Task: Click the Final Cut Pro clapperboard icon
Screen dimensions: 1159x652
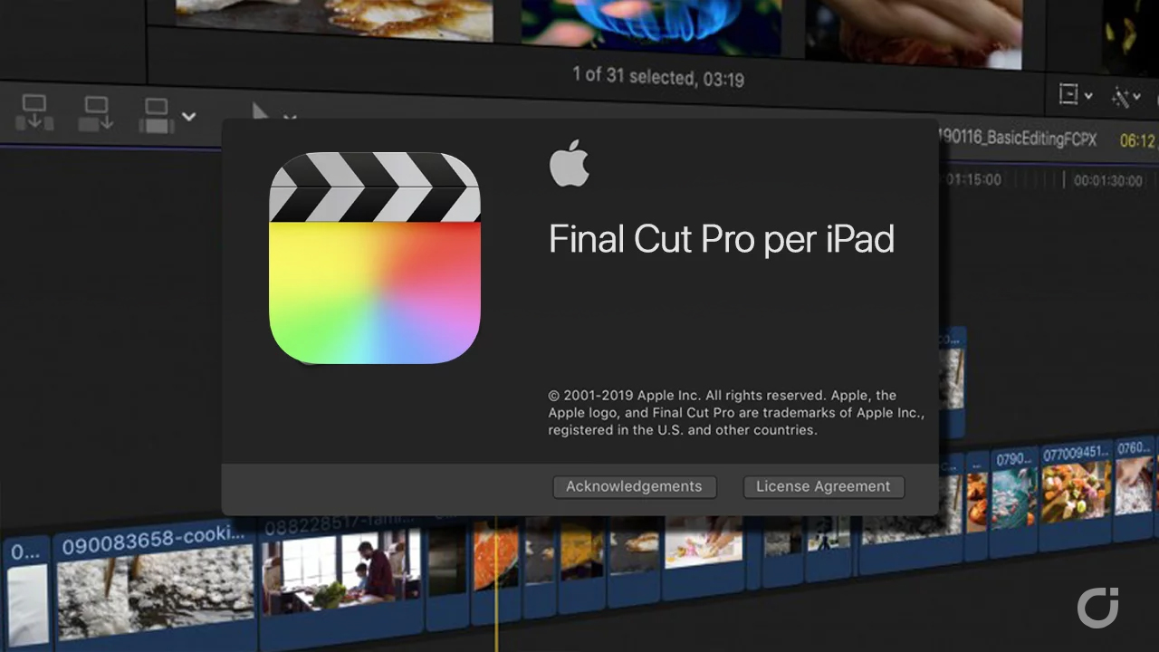Action: click(x=375, y=258)
